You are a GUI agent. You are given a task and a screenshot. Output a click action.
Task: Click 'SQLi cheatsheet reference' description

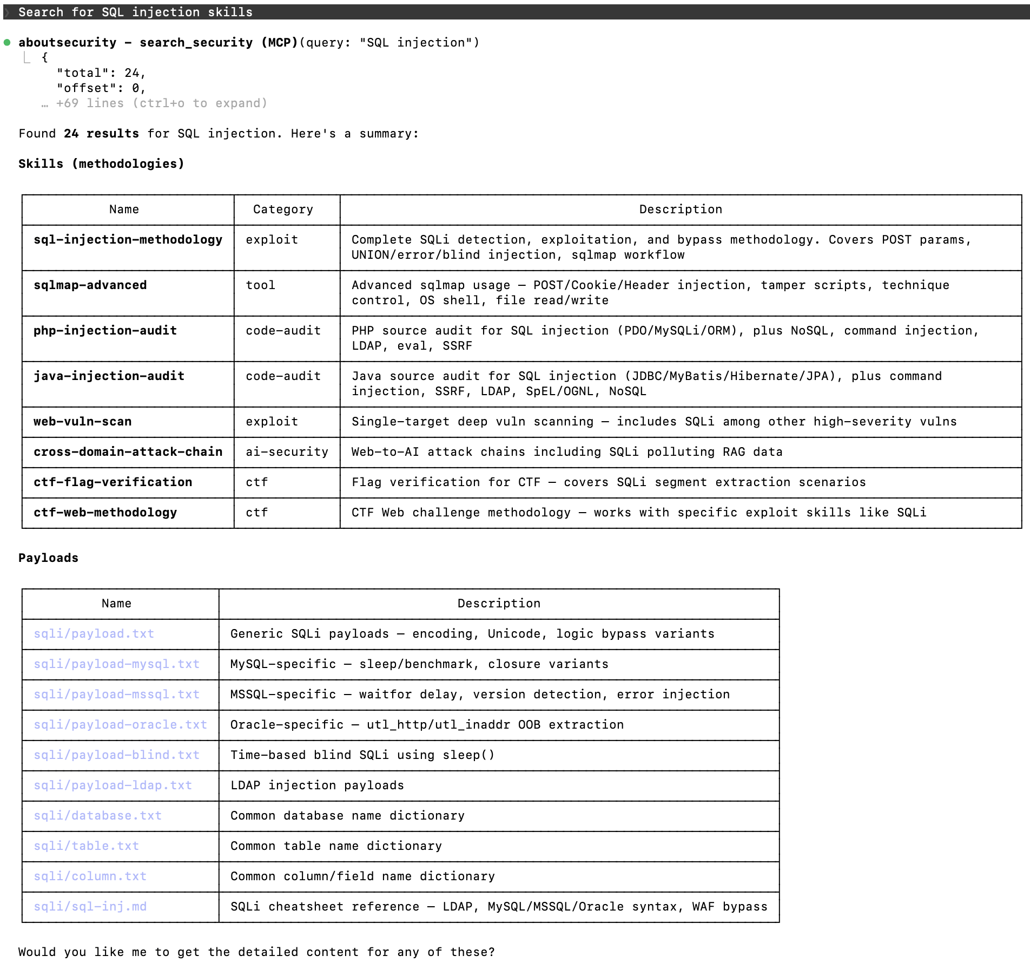(x=499, y=906)
